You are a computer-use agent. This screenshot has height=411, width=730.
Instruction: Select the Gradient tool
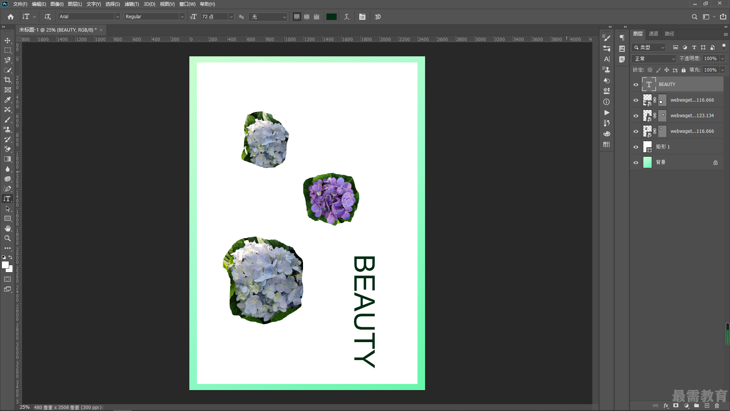(8, 159)
